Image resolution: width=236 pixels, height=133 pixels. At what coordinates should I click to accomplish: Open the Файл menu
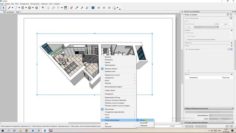(x=2, y=4)
